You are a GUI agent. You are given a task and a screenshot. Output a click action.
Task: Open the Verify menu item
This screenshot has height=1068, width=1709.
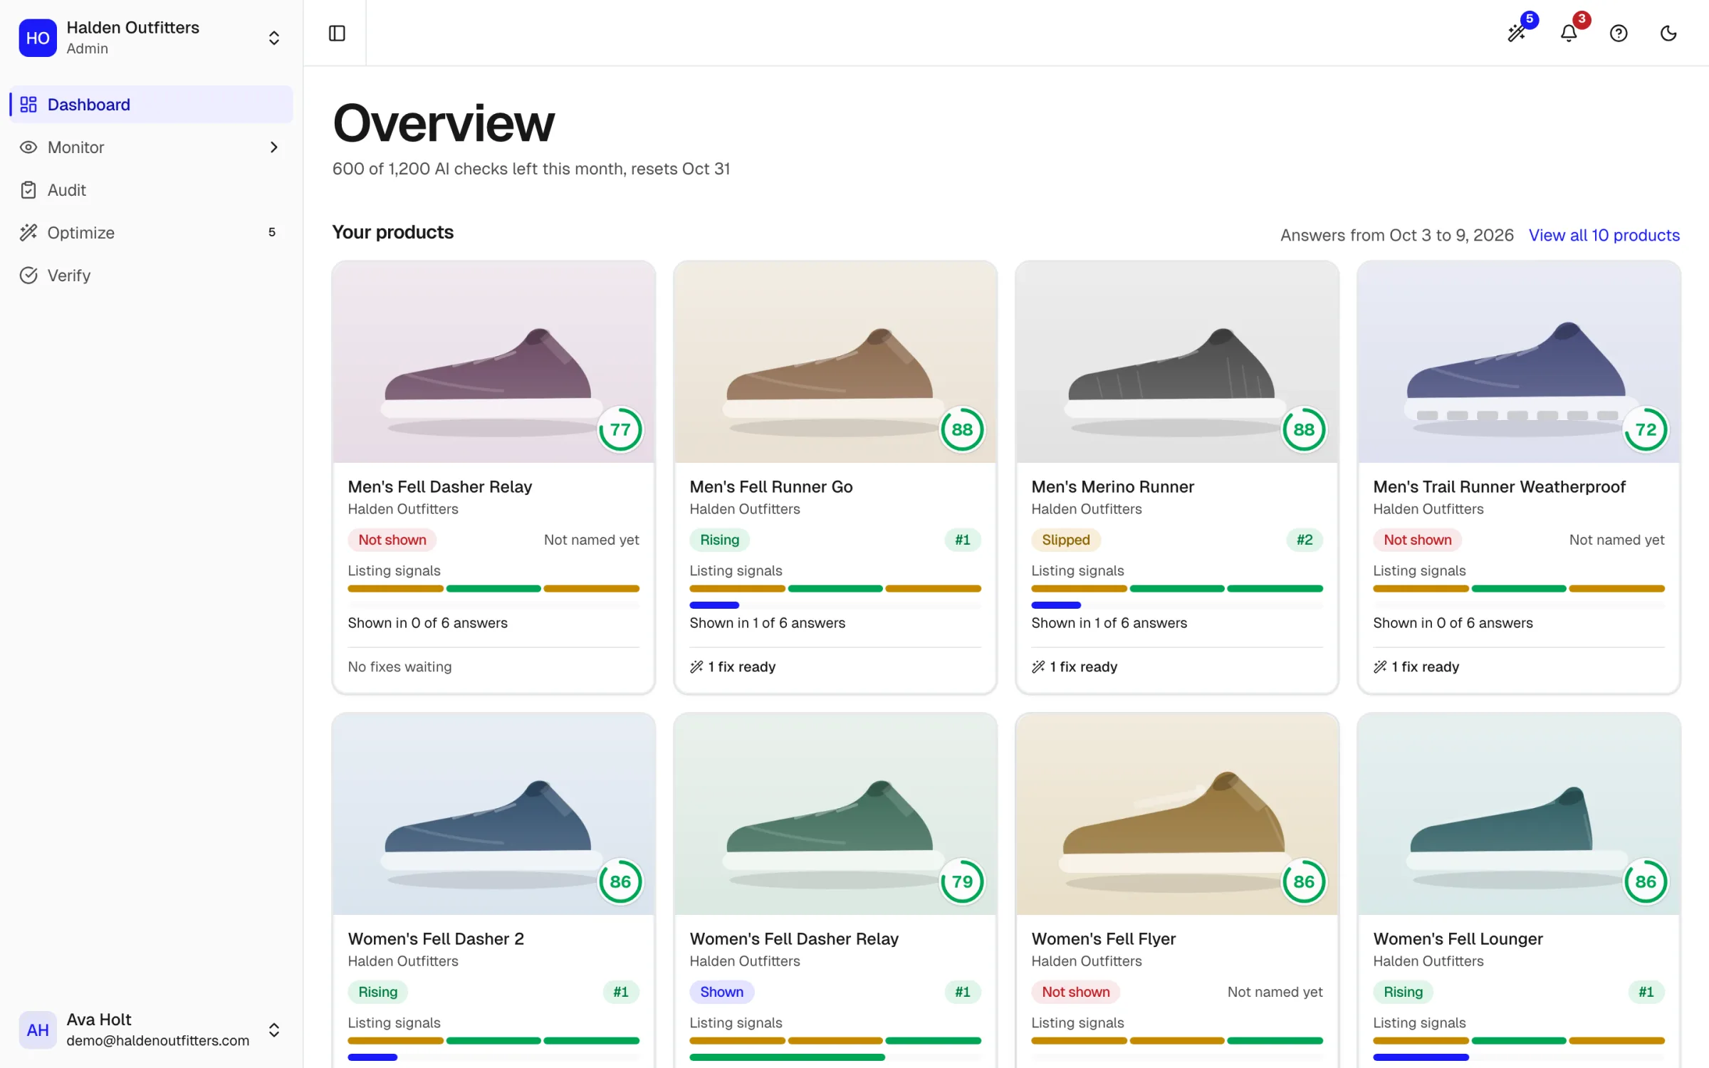point(151,275)
